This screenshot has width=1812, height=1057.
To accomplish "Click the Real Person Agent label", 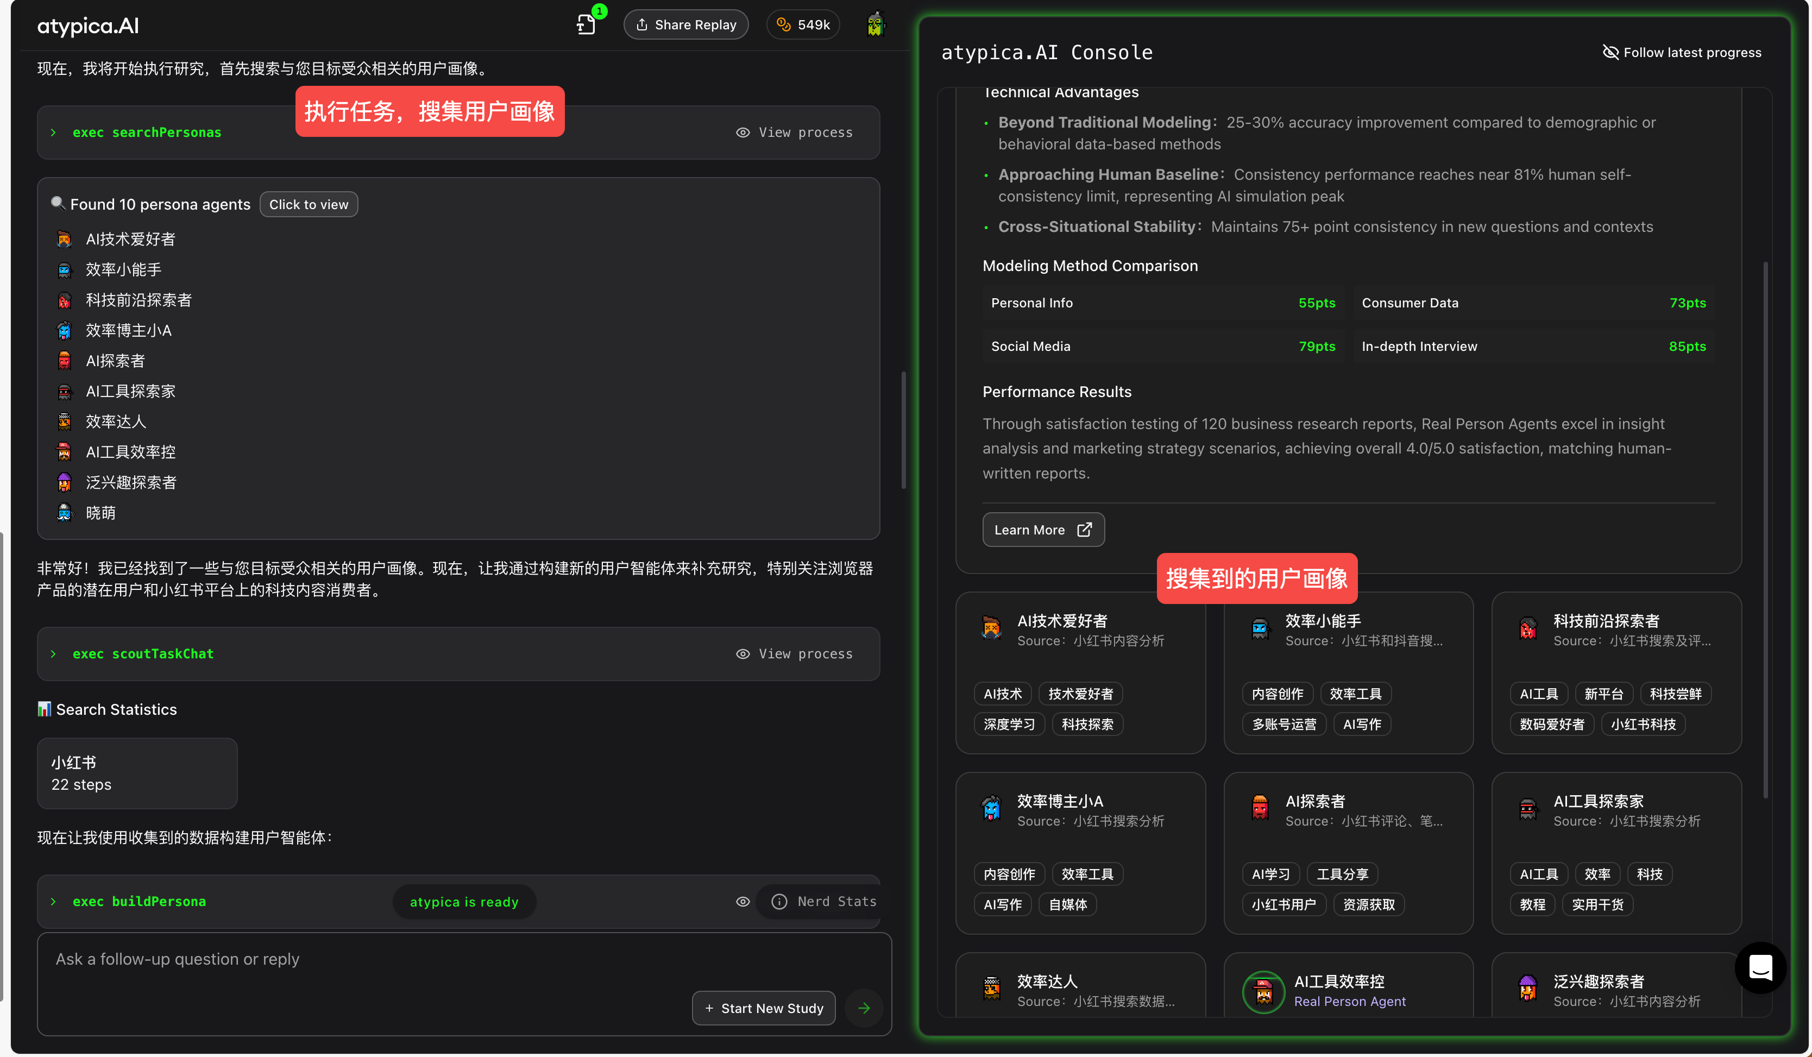I will 1350,1001.
